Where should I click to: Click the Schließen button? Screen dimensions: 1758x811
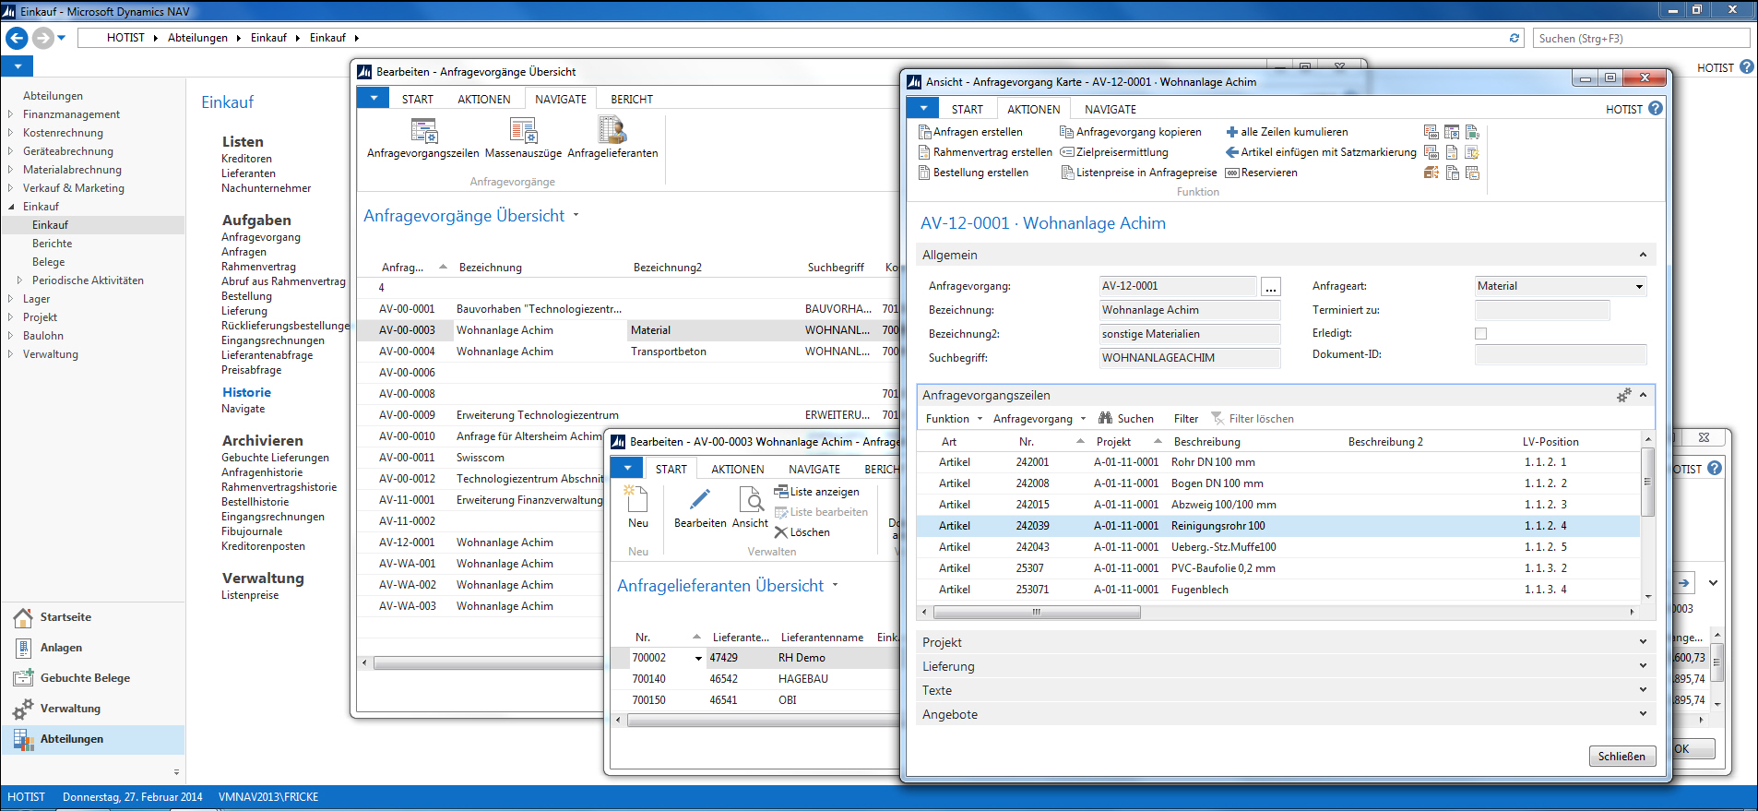pos(1621,756)
